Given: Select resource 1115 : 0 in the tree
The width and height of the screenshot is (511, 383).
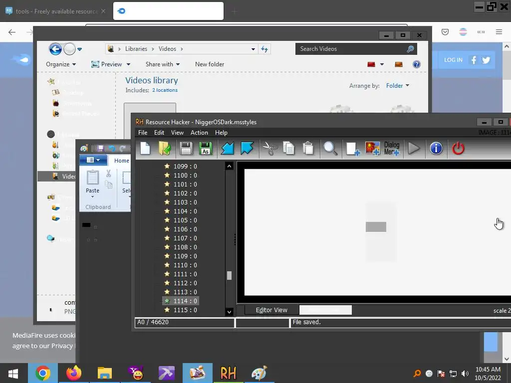Looking at the screenshot, I should click(181, 310).
